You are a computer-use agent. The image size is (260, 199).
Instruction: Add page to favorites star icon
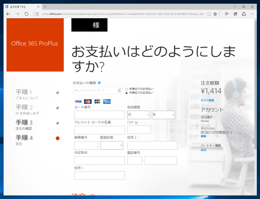(x=215, y=14)
